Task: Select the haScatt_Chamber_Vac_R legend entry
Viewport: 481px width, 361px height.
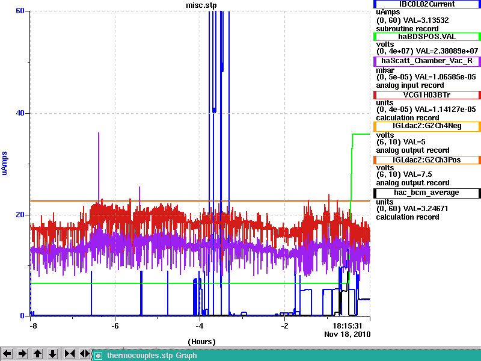Action: [x=427, y=61]
